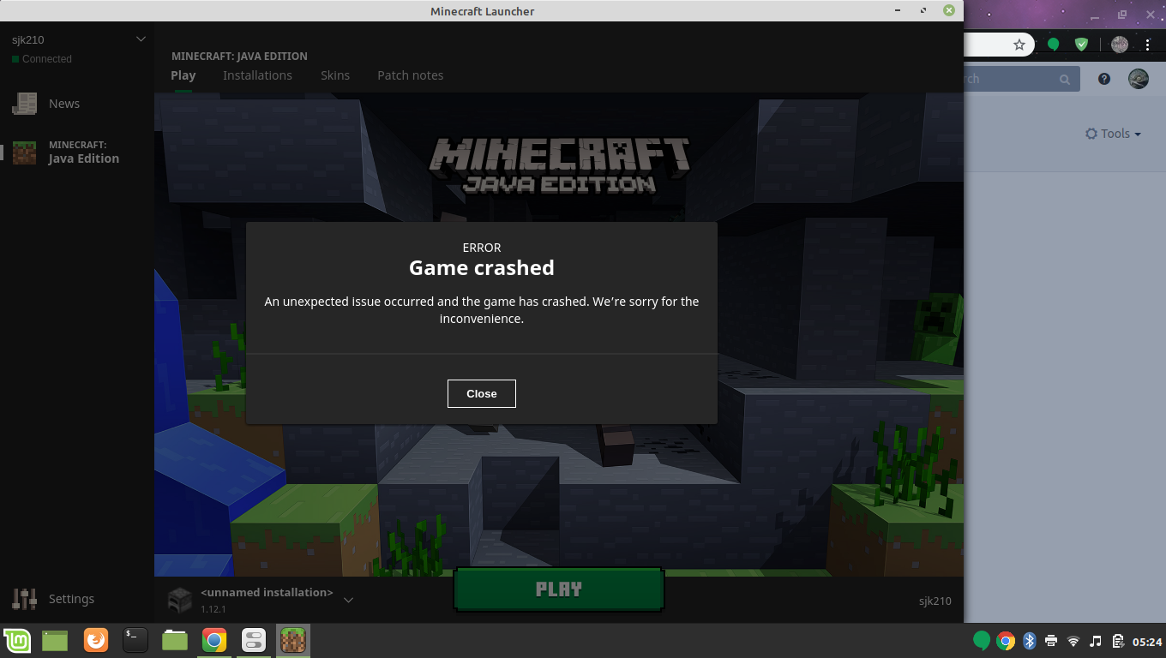Expand the unnamed installation version selector
Screen dimensions: 1166x658
click(348, 600)
